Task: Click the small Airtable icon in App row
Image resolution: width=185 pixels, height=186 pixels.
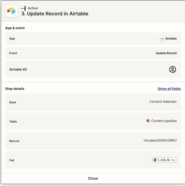Action: tap(162, 39)
